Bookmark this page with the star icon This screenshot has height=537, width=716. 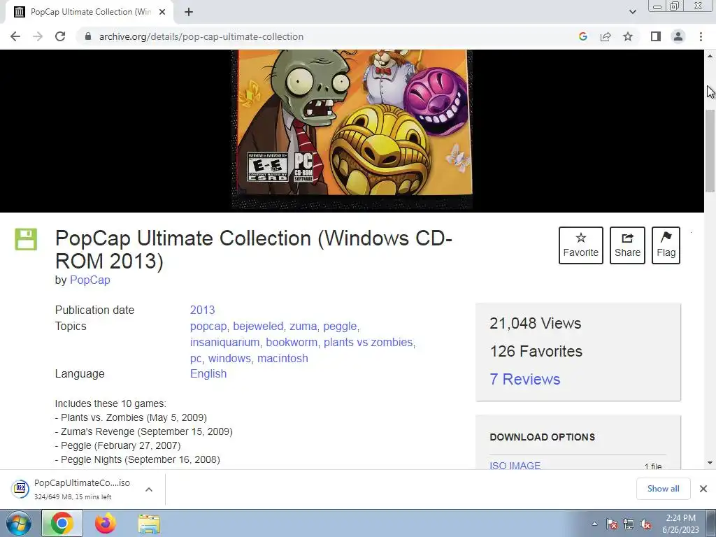(x=628, y=36)
